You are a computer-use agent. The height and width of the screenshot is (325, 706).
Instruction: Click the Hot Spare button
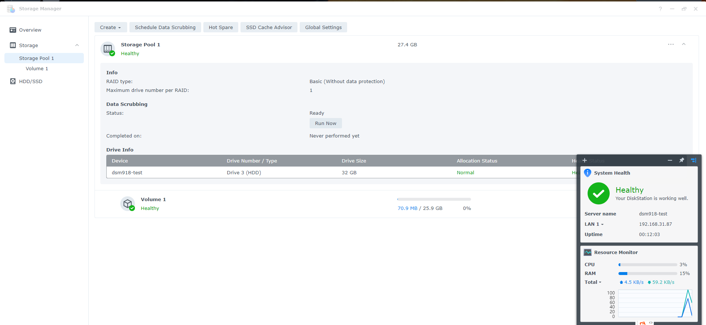tap(221, 27)
